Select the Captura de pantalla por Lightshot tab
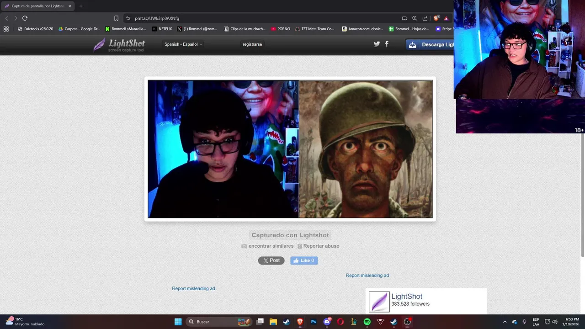 pos(38,6)
